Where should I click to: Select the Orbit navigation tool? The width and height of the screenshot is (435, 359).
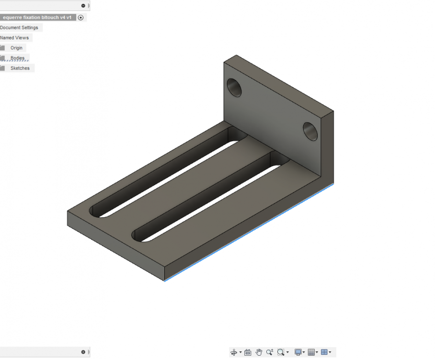(x=234, y=352)
